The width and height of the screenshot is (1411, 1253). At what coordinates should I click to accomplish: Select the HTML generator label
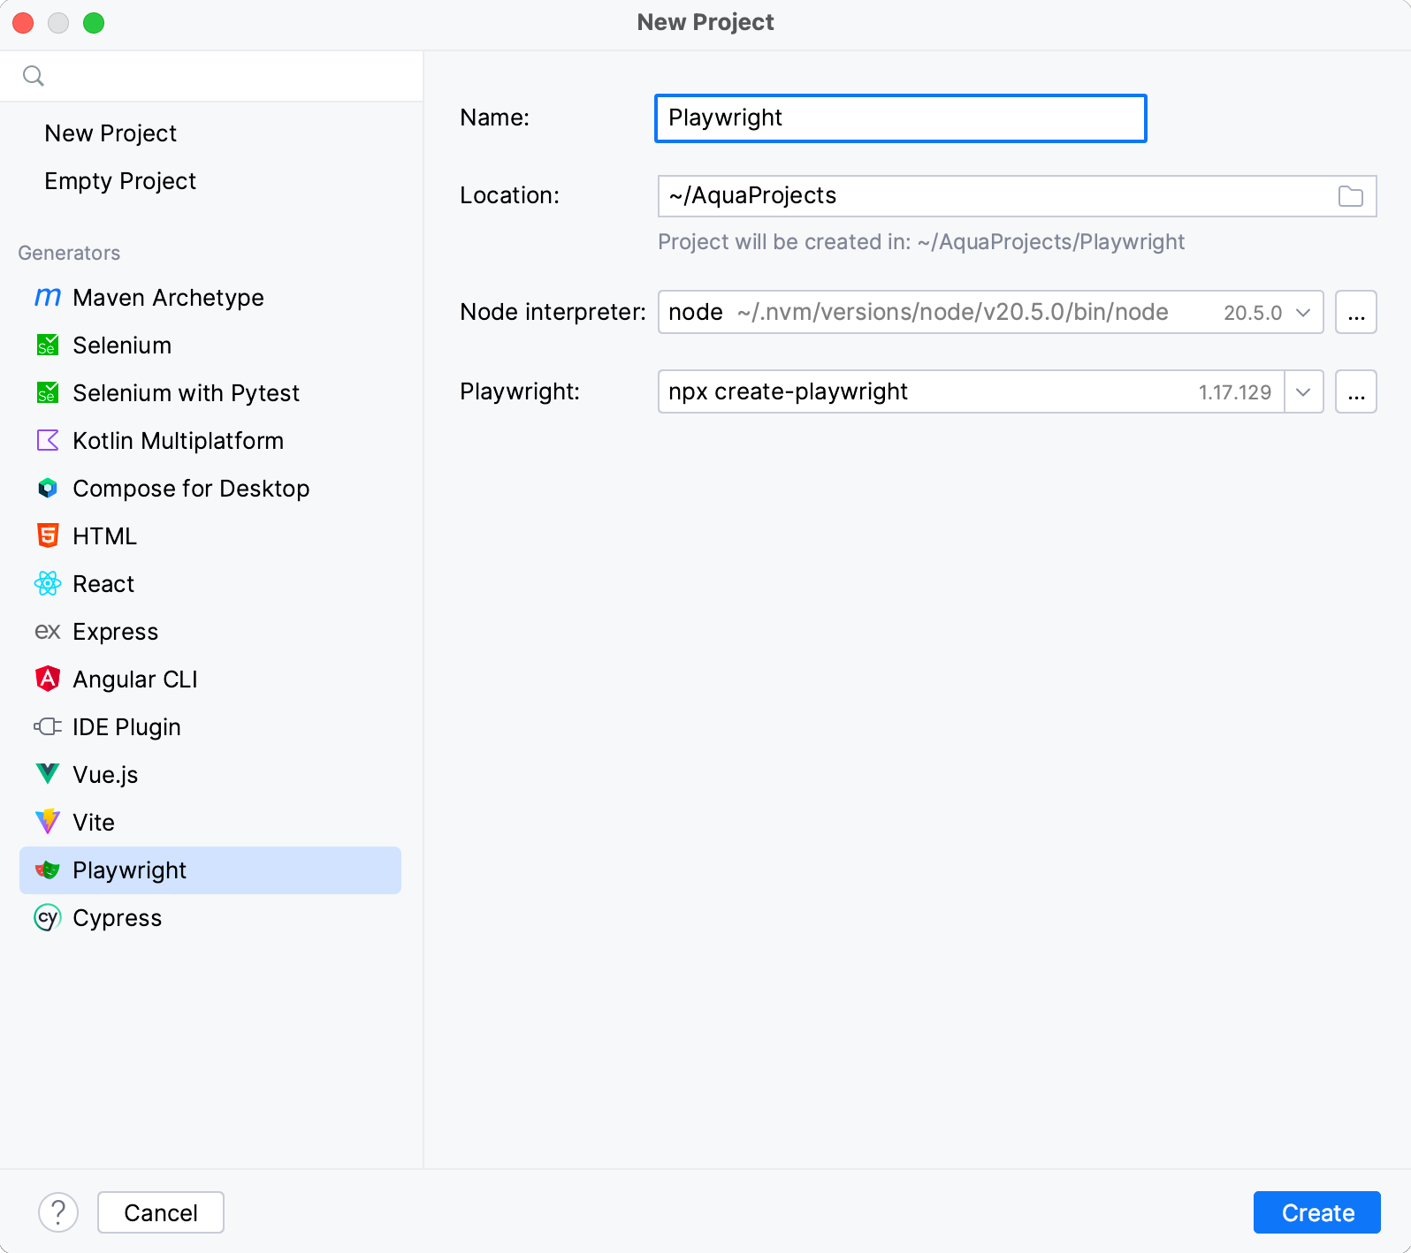point(104,536)
